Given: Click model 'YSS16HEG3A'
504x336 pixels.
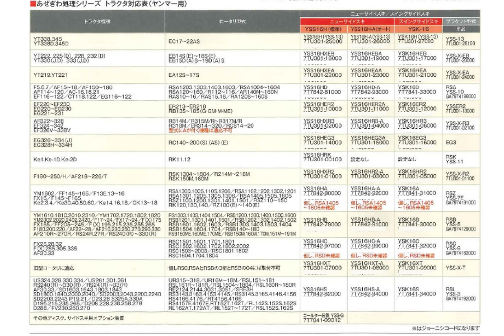Looking at the screenshot, I should point(368,138).
